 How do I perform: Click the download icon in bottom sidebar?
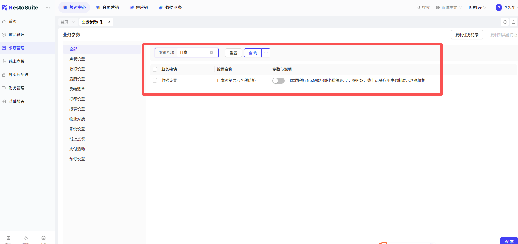point(9,238)
